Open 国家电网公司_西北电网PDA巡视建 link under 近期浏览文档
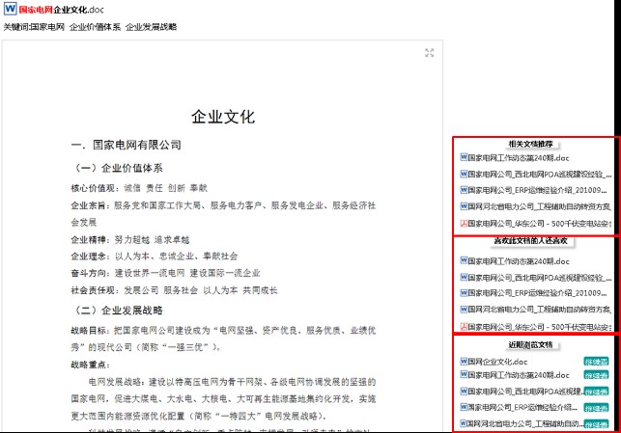 525,392
